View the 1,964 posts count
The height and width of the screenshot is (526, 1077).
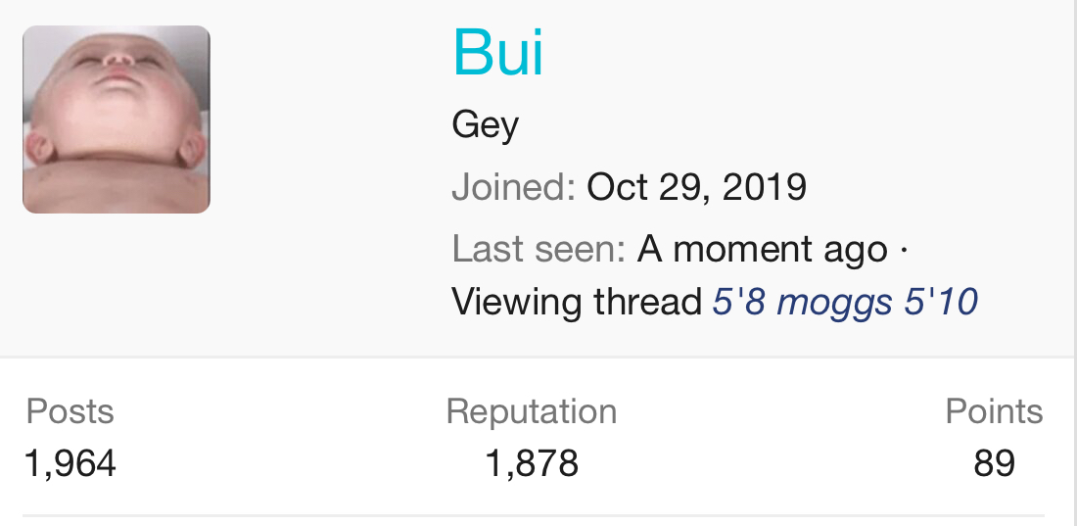coord(70,463)
